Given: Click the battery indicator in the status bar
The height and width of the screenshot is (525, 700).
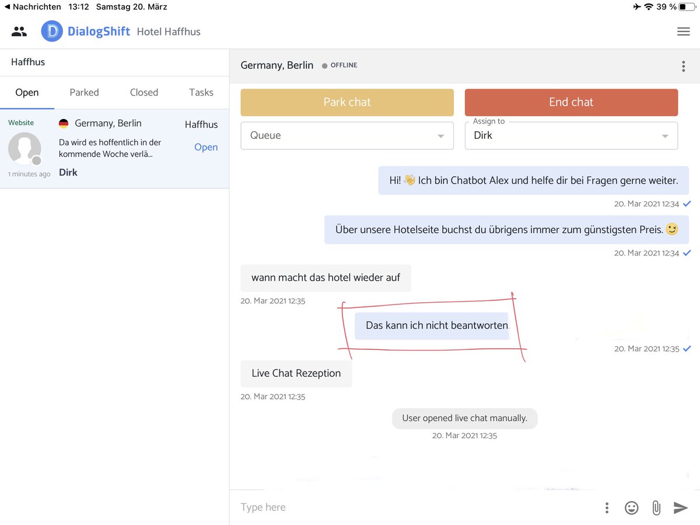Looking at the screenshot, I should pos(687,6).
